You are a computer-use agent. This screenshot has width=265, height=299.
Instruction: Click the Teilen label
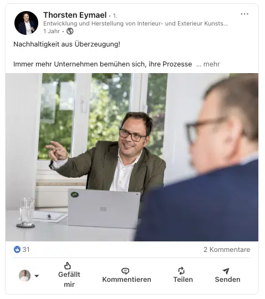[183, 280]
